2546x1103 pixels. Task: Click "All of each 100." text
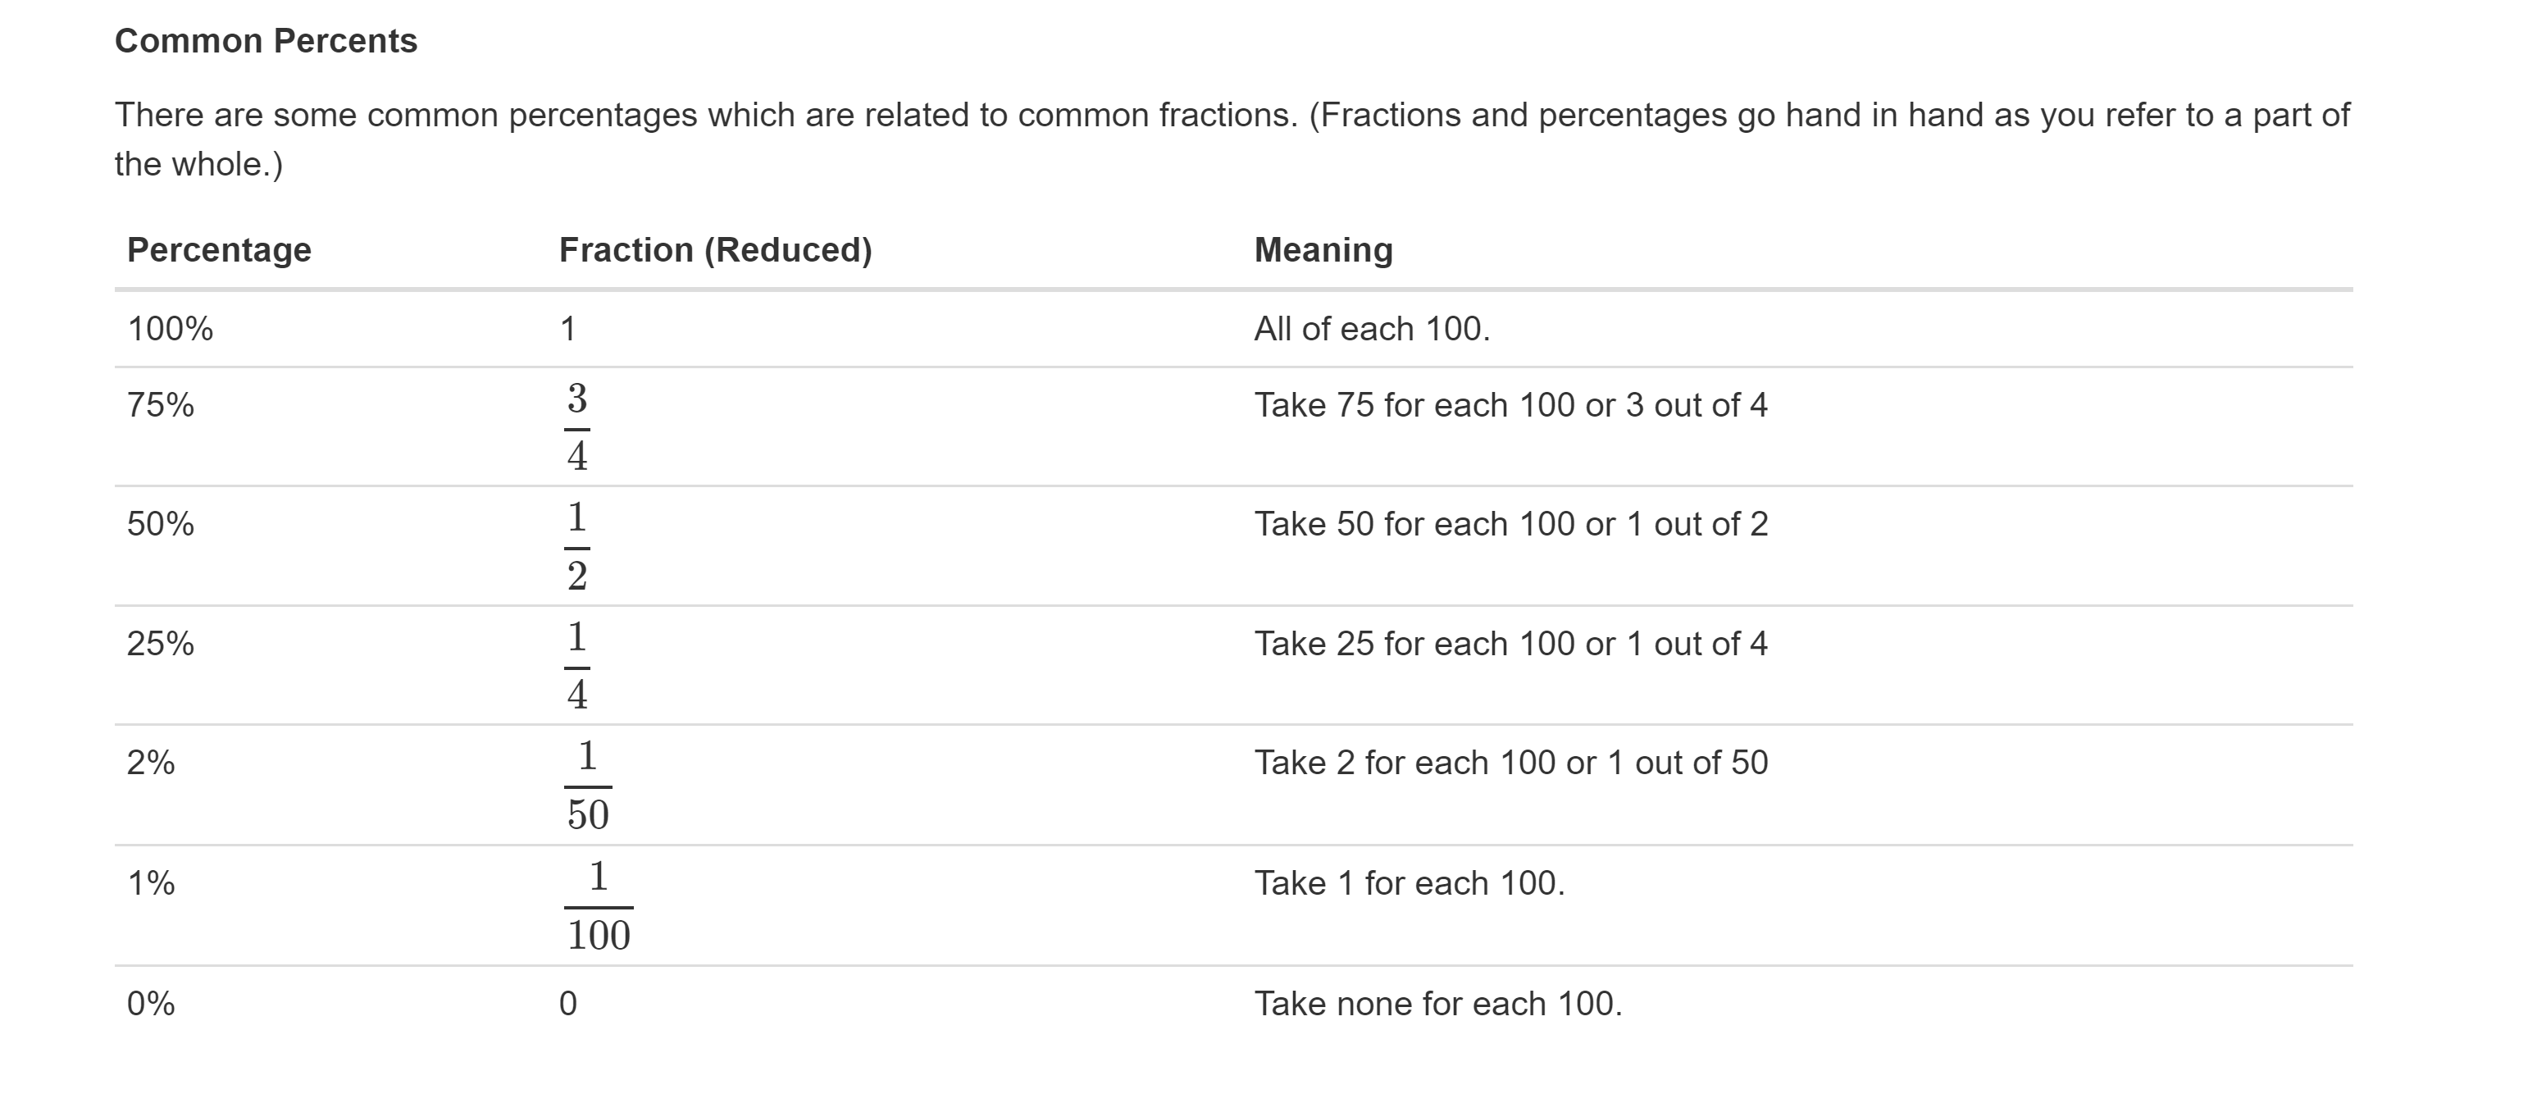click(x=1371, y=329)
